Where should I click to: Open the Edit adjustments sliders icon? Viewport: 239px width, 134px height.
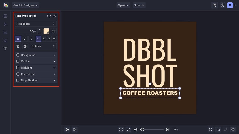pyautogui.click(x=5, y=24)
